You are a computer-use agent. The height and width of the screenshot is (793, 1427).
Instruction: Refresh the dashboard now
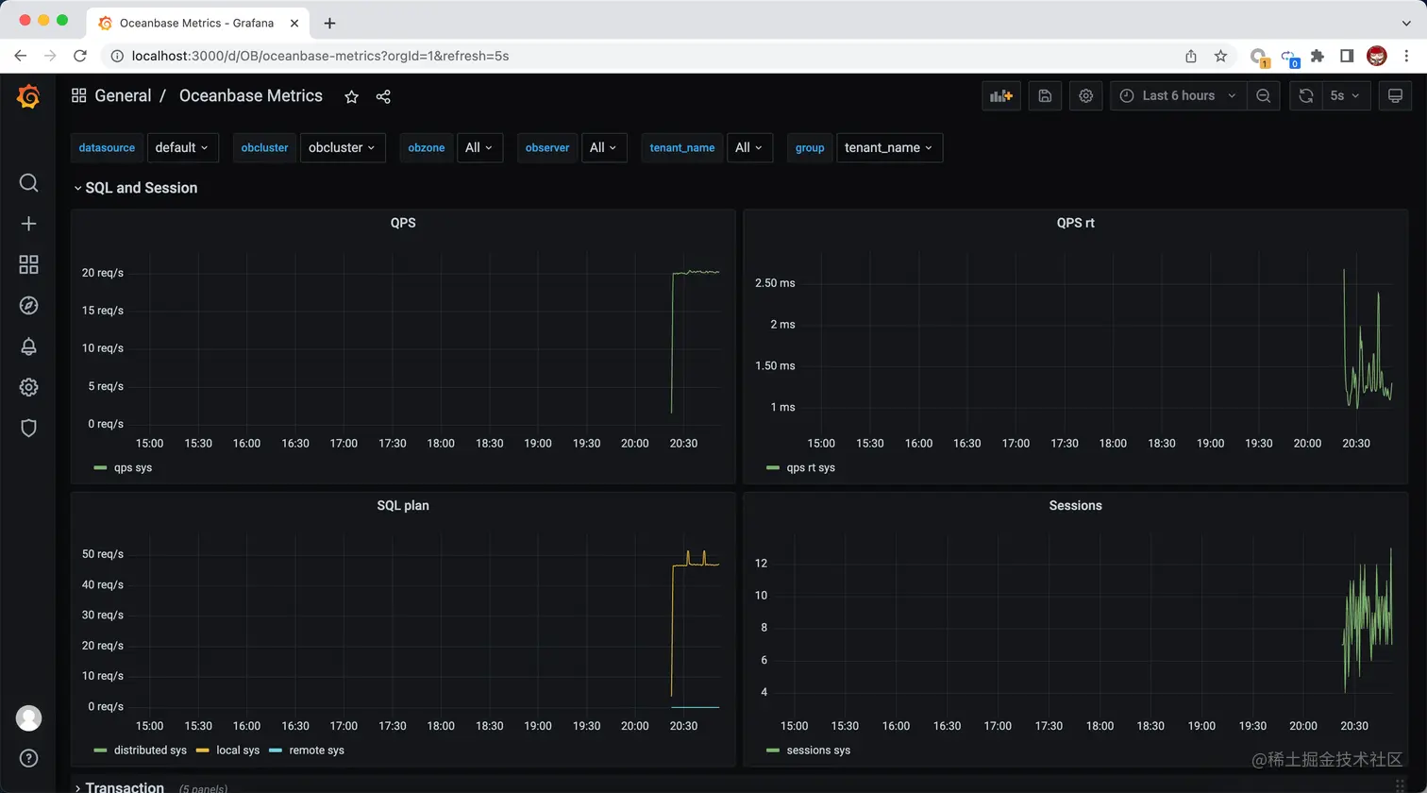click(x=1305, y=95)
